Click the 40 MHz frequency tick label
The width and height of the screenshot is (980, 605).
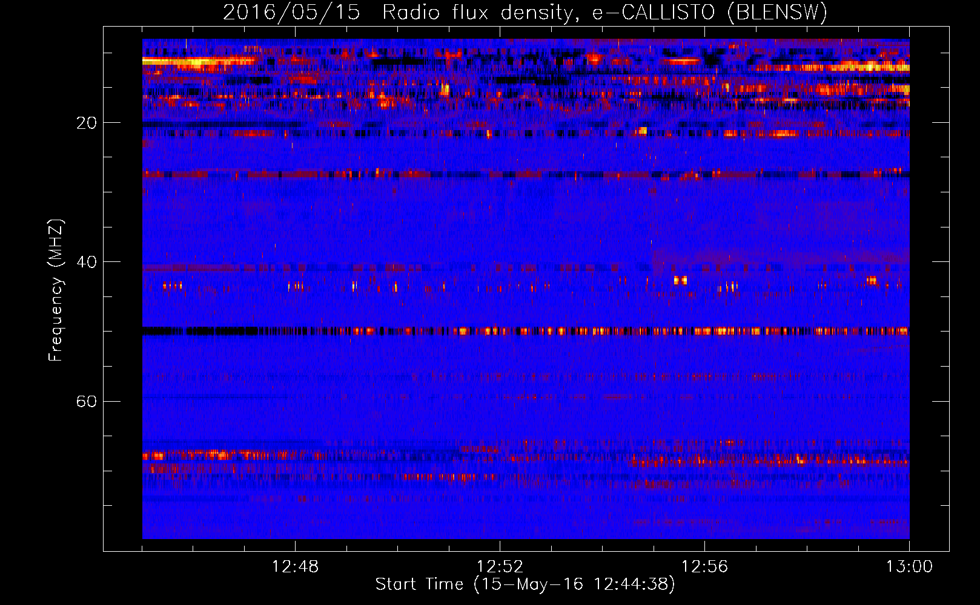tap(86, 262)
